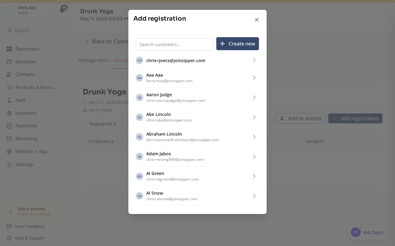Click the AS avatar for Al Snow
The width and height of the screenshot is (395, 246).
(x=139, y=196)
